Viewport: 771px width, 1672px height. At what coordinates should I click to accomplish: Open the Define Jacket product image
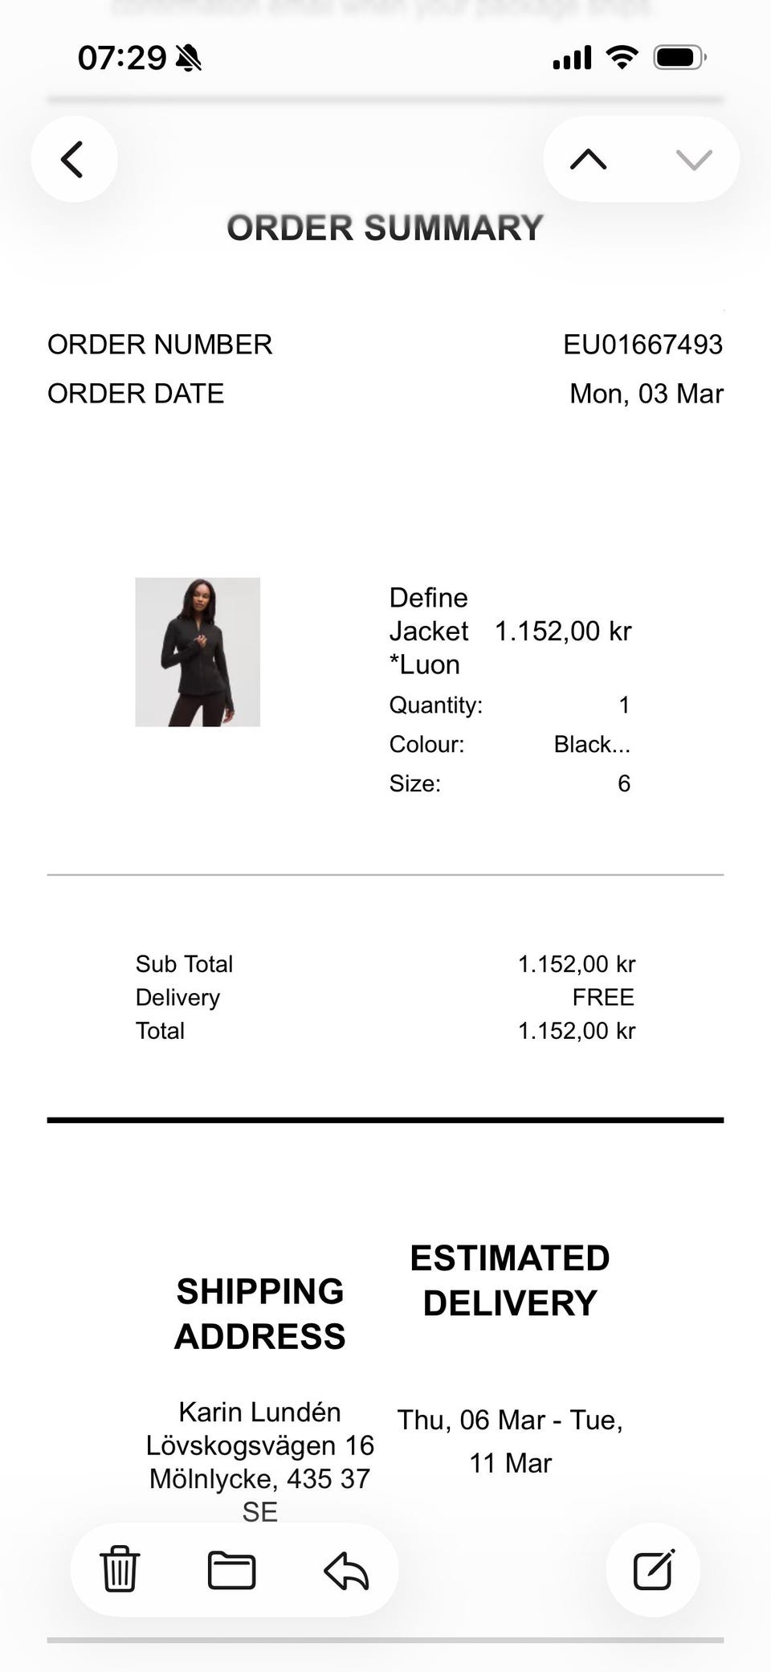click(x=198, y=652)
